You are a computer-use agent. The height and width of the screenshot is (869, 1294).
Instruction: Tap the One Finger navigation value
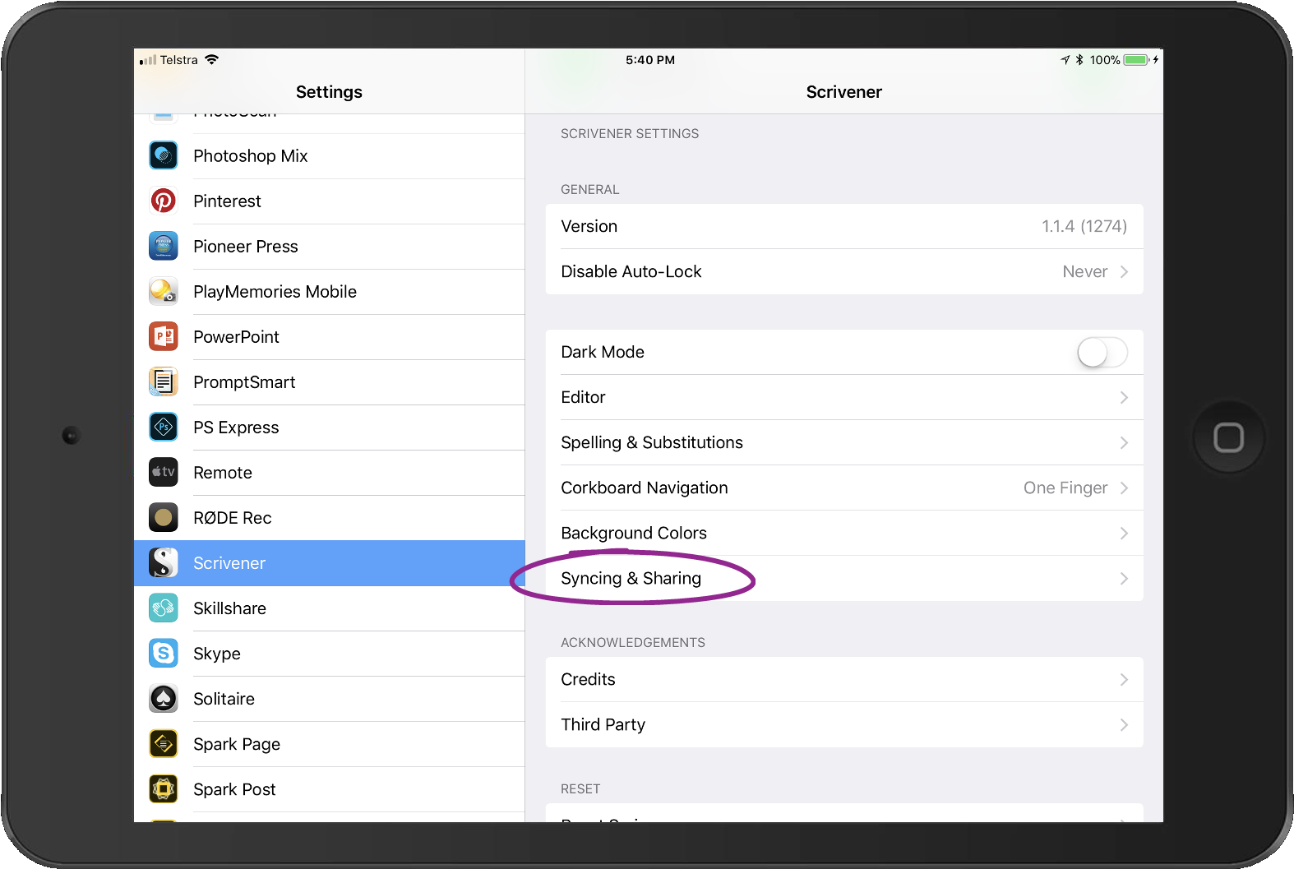click(1065, 488)
